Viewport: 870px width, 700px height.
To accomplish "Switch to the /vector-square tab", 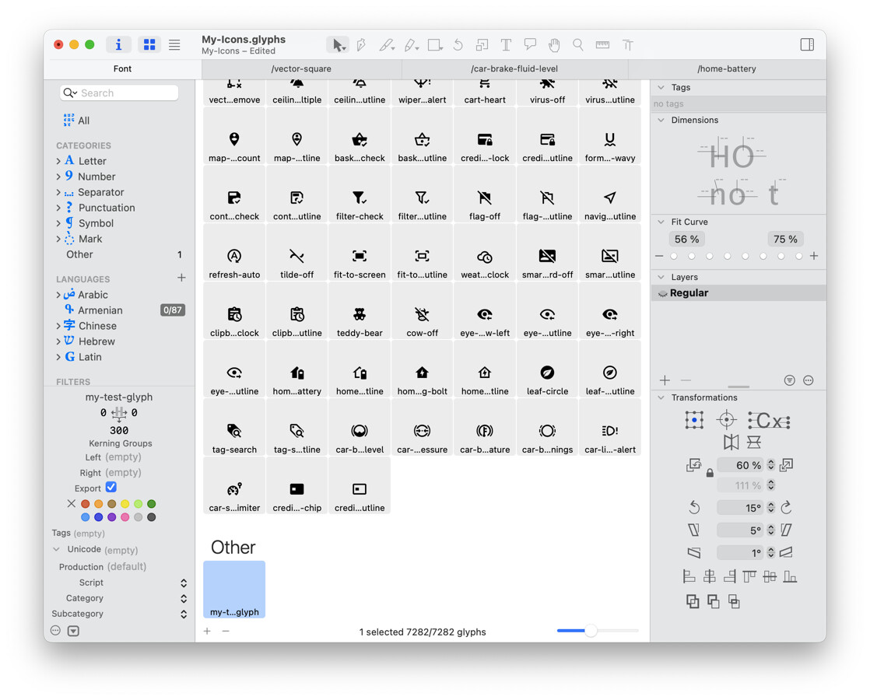I will pos(301,68).
